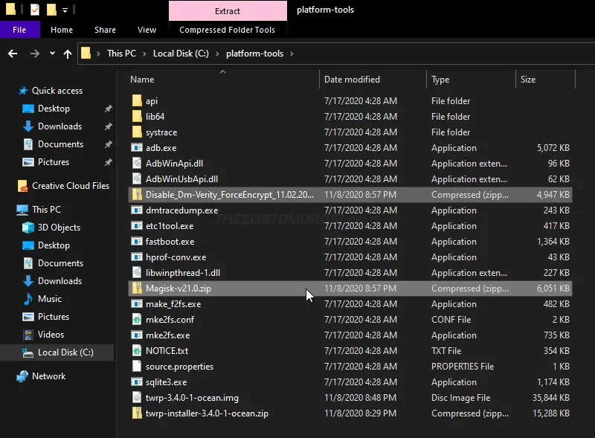Click the New Folder quick access icon
This screenshot has width=595, height=438.
tap(51, 8)
